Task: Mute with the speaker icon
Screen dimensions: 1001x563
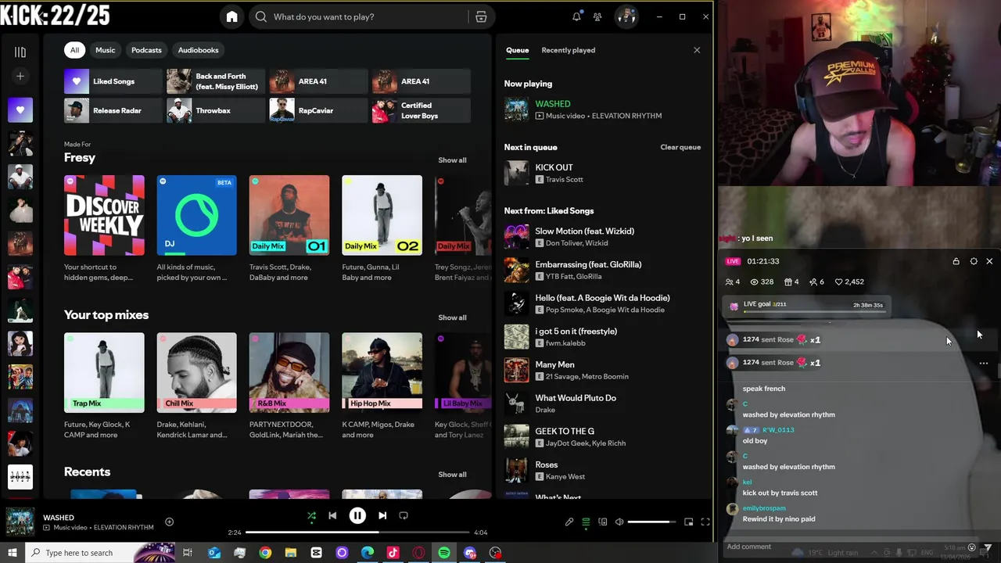Action: click(619, 522)
